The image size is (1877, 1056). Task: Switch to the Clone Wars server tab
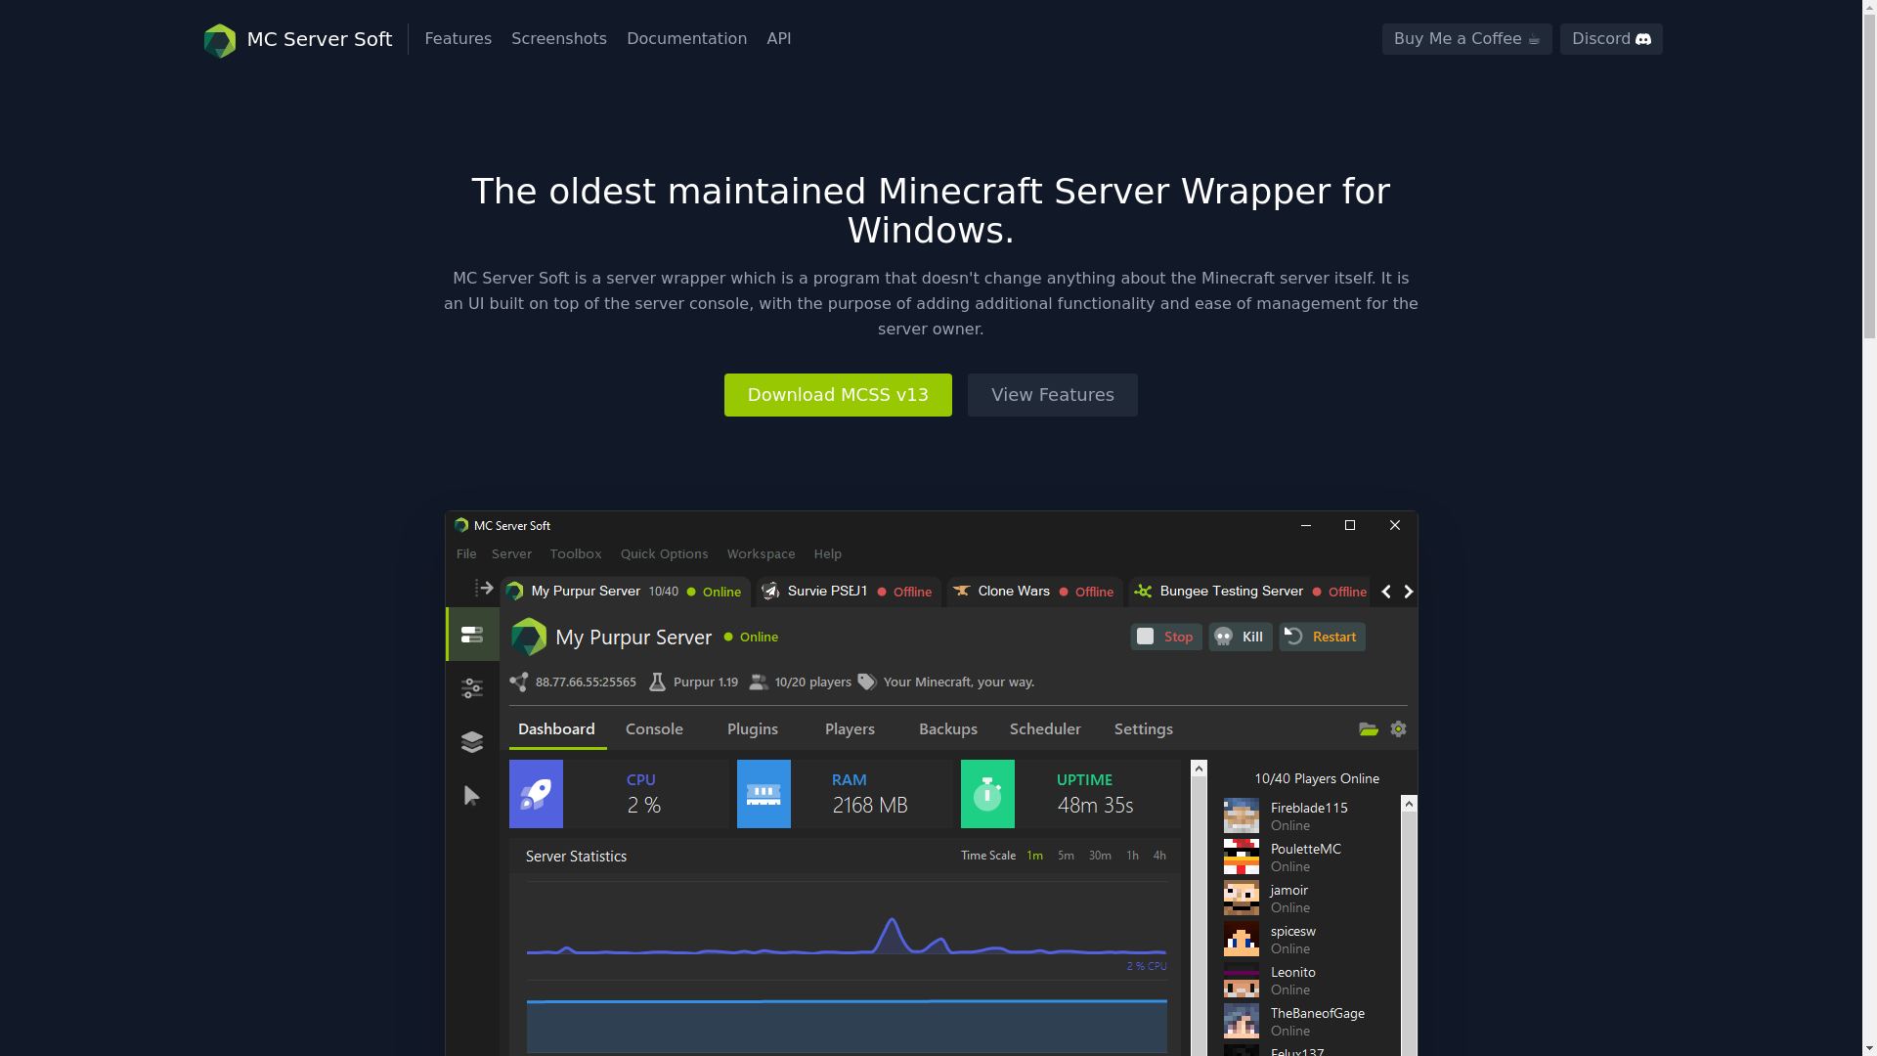pos(1034,592)
